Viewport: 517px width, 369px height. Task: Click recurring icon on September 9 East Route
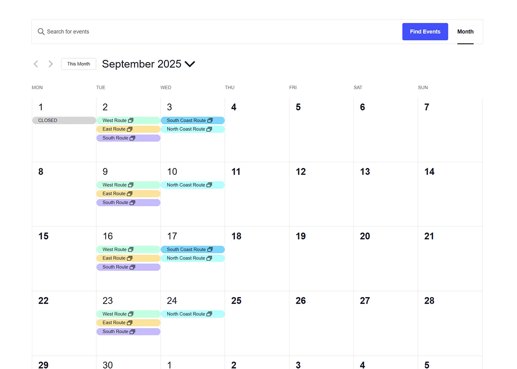tap(130, 194)
